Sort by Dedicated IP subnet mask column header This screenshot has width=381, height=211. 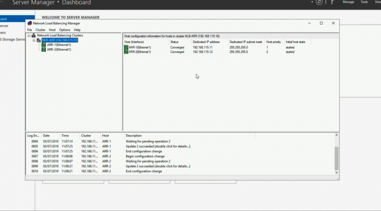coord(246,42)
